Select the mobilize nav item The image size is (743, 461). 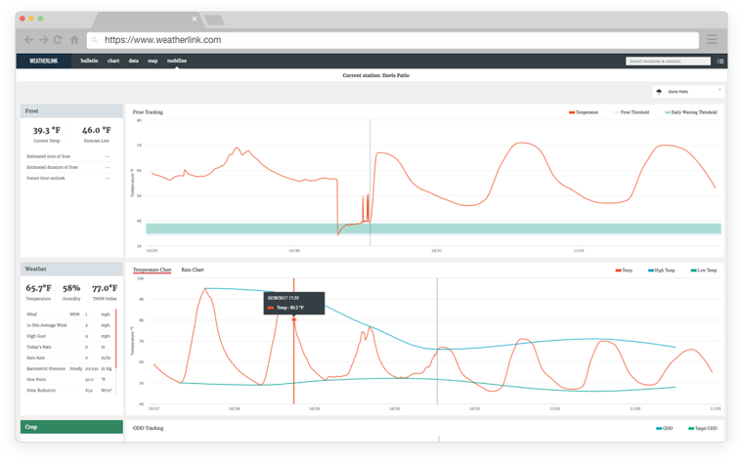tap(177, 62)
